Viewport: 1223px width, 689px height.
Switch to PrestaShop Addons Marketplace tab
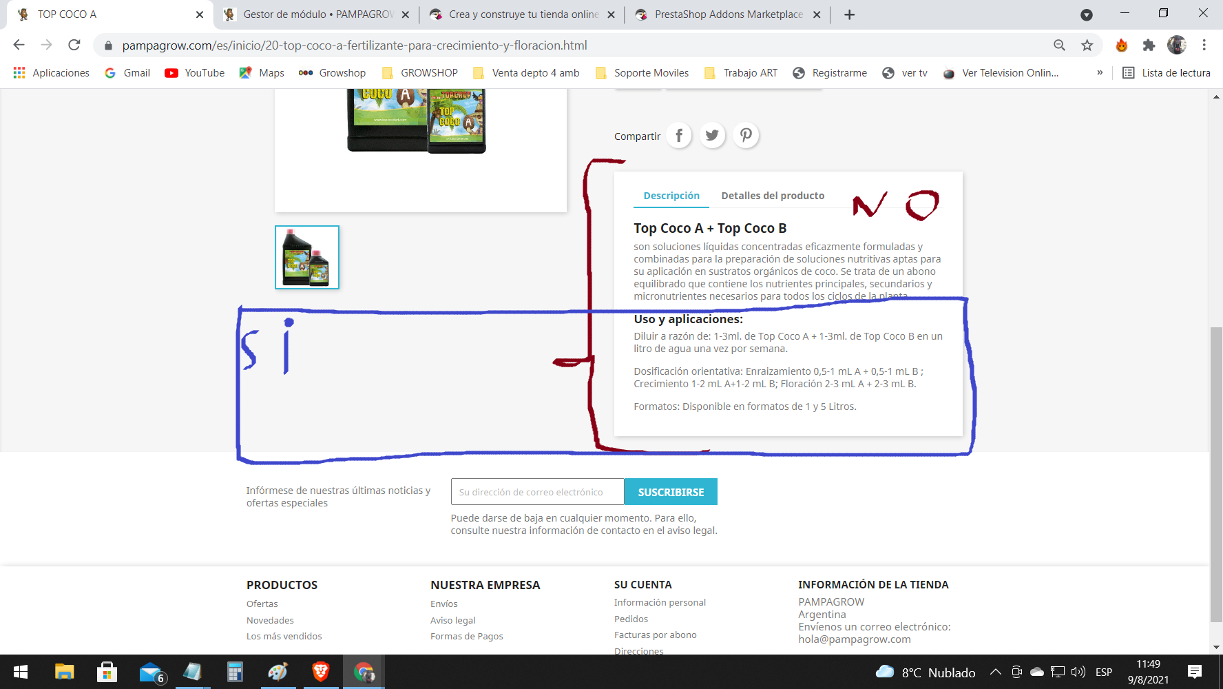point(729,14)
